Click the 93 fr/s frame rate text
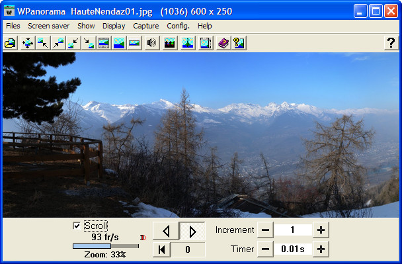The image size is (402, 264). (105, 237)
